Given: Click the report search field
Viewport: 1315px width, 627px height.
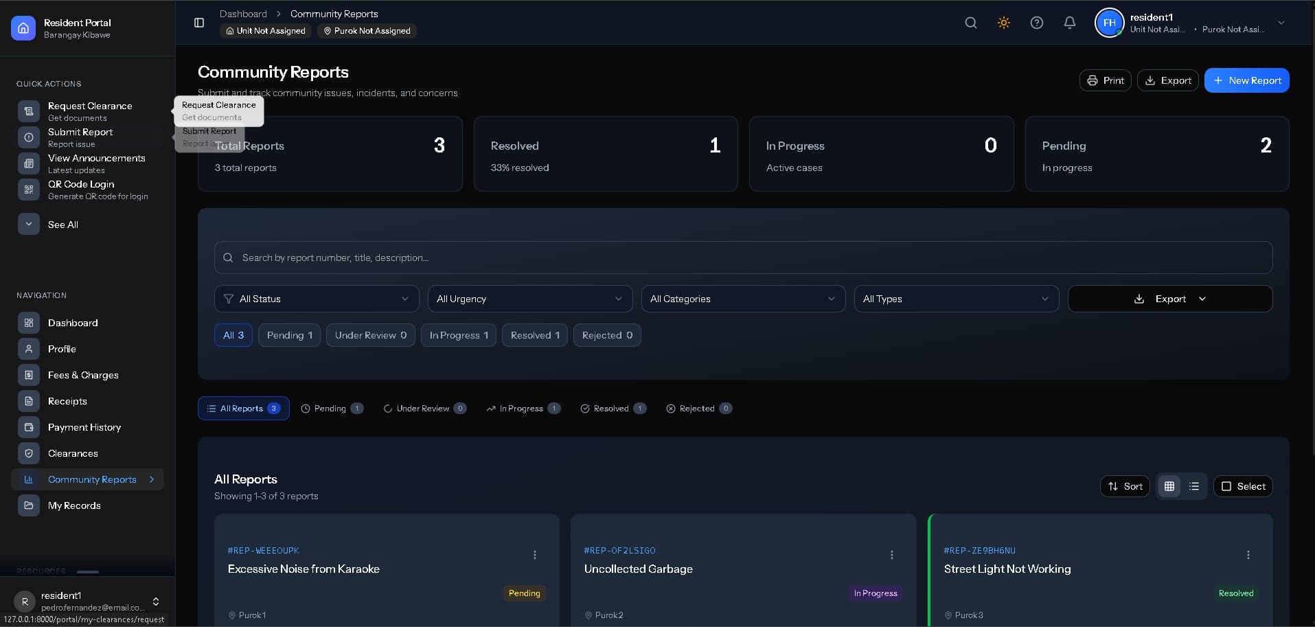Looking at the screenshot, I should pos(743,258).
